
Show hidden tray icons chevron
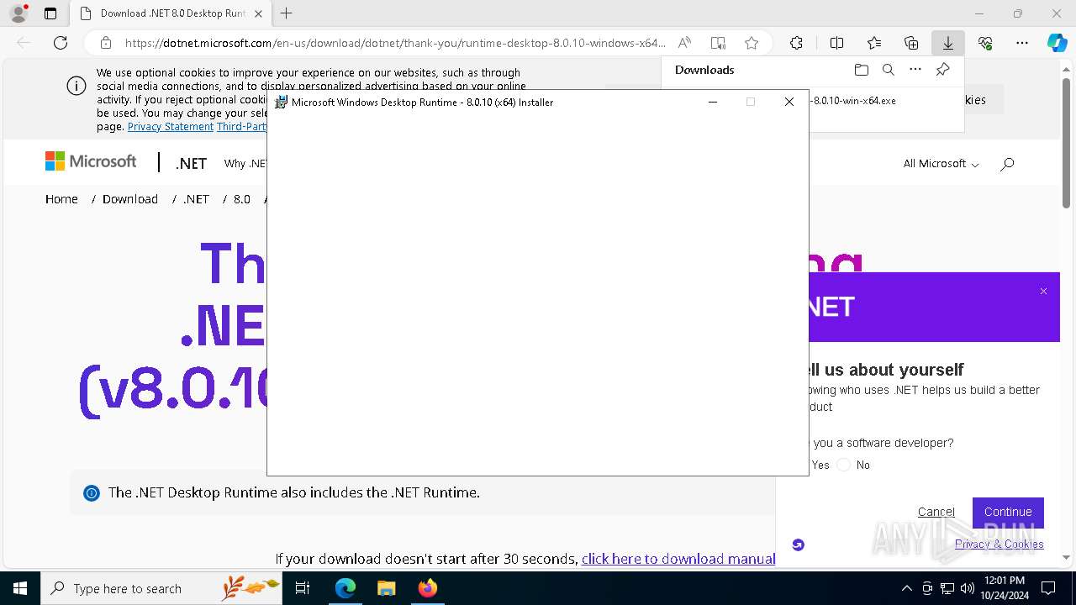(906, 588)
